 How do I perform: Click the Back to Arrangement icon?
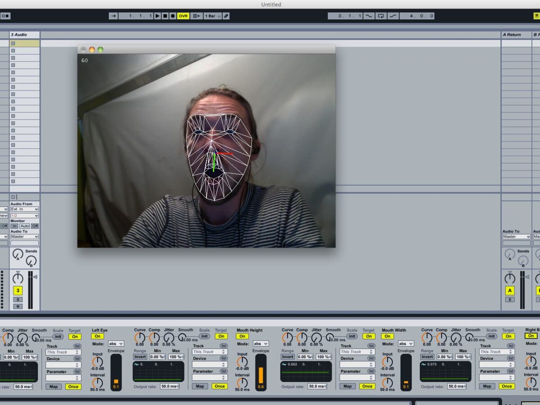pos(197,16)
